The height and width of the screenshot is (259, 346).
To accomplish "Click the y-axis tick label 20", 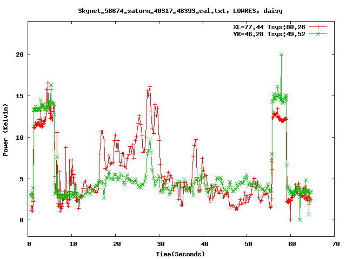I will 19,54.
